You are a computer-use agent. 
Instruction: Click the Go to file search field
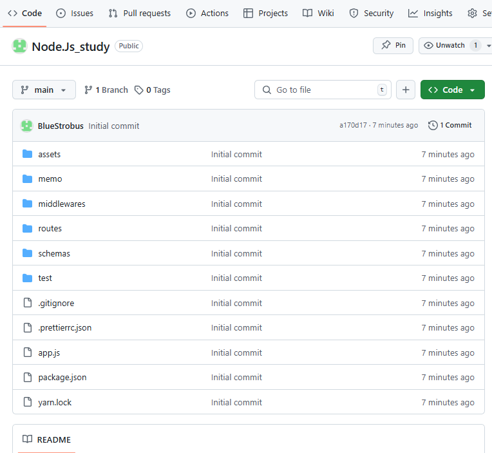323,90
